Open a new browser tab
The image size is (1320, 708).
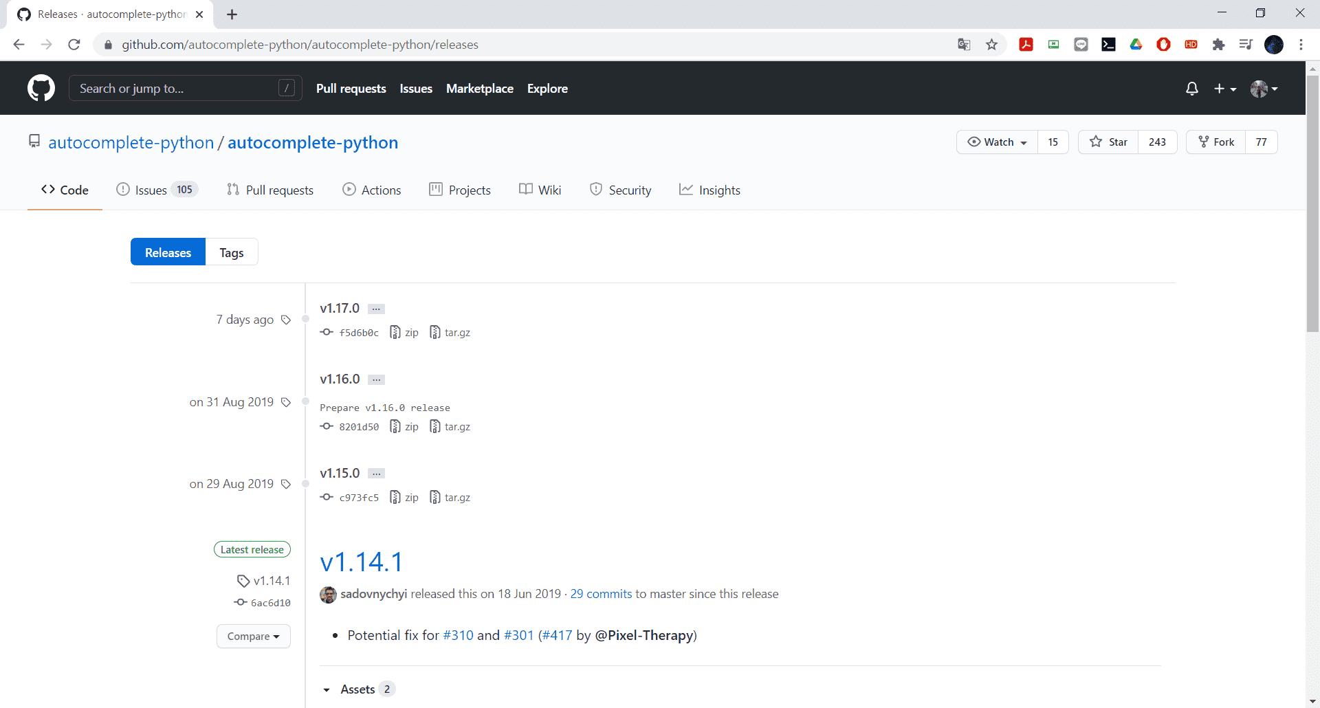tap(232, 14)
